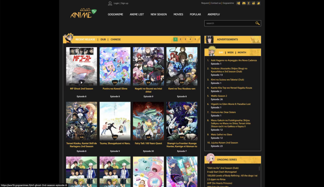The width and height of the screenshot is (324, 187).
Task: Click the search magnifier icon
Action: (258, 23)
